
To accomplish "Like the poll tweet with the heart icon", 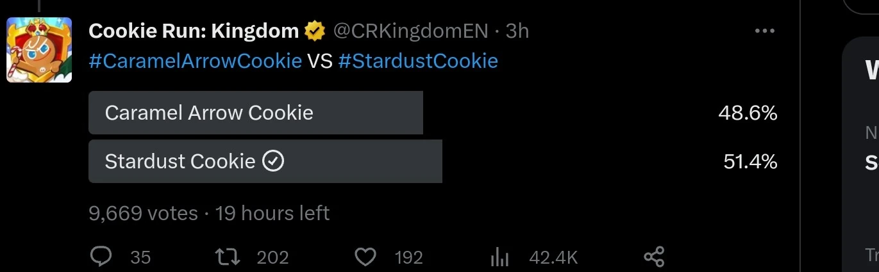I will [x=365, y=257].
